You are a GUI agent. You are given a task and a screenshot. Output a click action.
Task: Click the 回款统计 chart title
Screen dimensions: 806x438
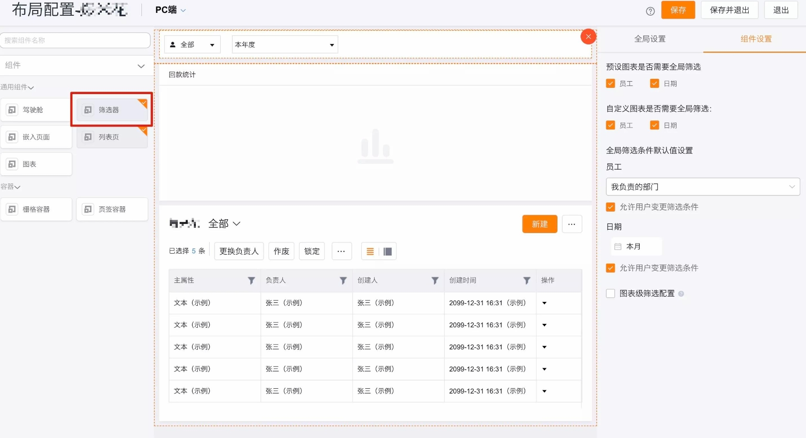pos(182,75)
